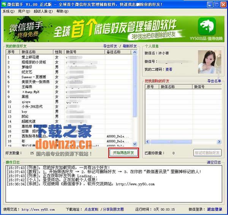Select friend row boy
This screenshot has width=228, height=215.
[69, 111]
